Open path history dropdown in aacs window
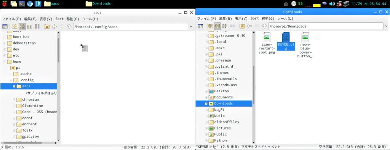 [x=191, y=26]
